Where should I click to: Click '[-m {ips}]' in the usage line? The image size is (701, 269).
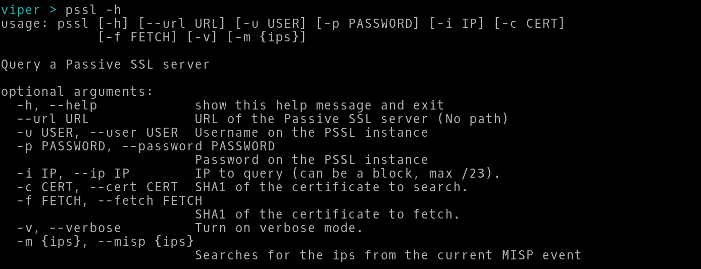tap(267, 37)
